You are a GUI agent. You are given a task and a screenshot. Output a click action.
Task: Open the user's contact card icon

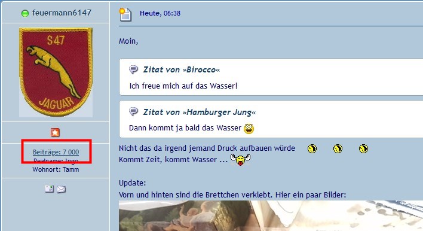(50, 189)
